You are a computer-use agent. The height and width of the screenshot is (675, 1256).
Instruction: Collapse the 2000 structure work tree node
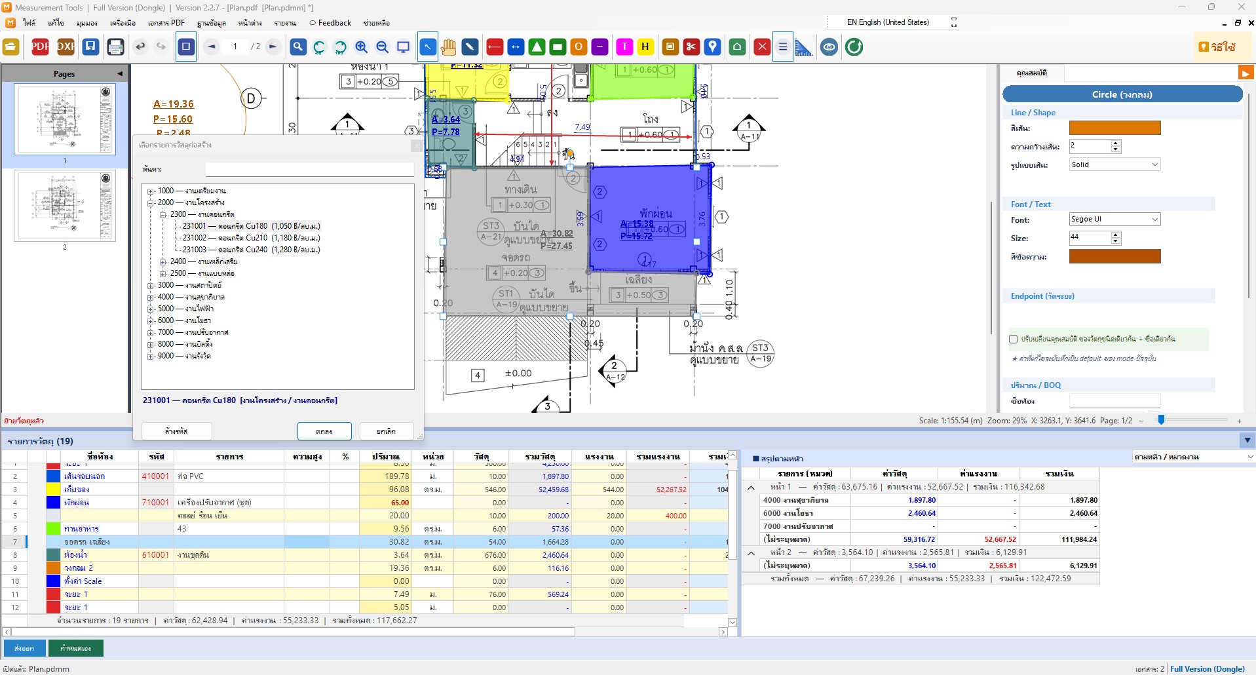click(150, 202)
